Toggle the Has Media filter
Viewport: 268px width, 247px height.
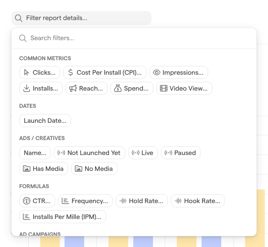coord(43,169)
